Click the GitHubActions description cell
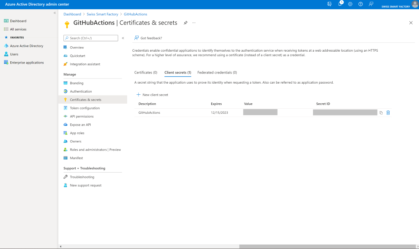Image resolution: width=419 pixels, height=249 pixels. pos(149,113)
